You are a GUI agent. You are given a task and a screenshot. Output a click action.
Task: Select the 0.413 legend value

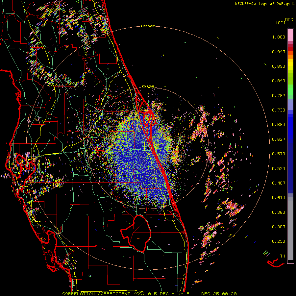point(279,198)
